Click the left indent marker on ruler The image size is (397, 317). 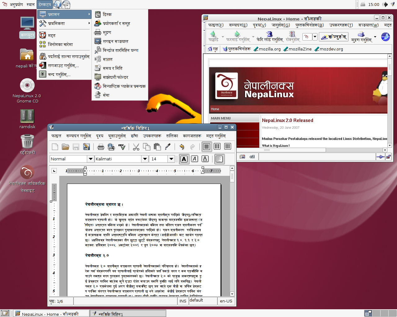coord(85,171)
